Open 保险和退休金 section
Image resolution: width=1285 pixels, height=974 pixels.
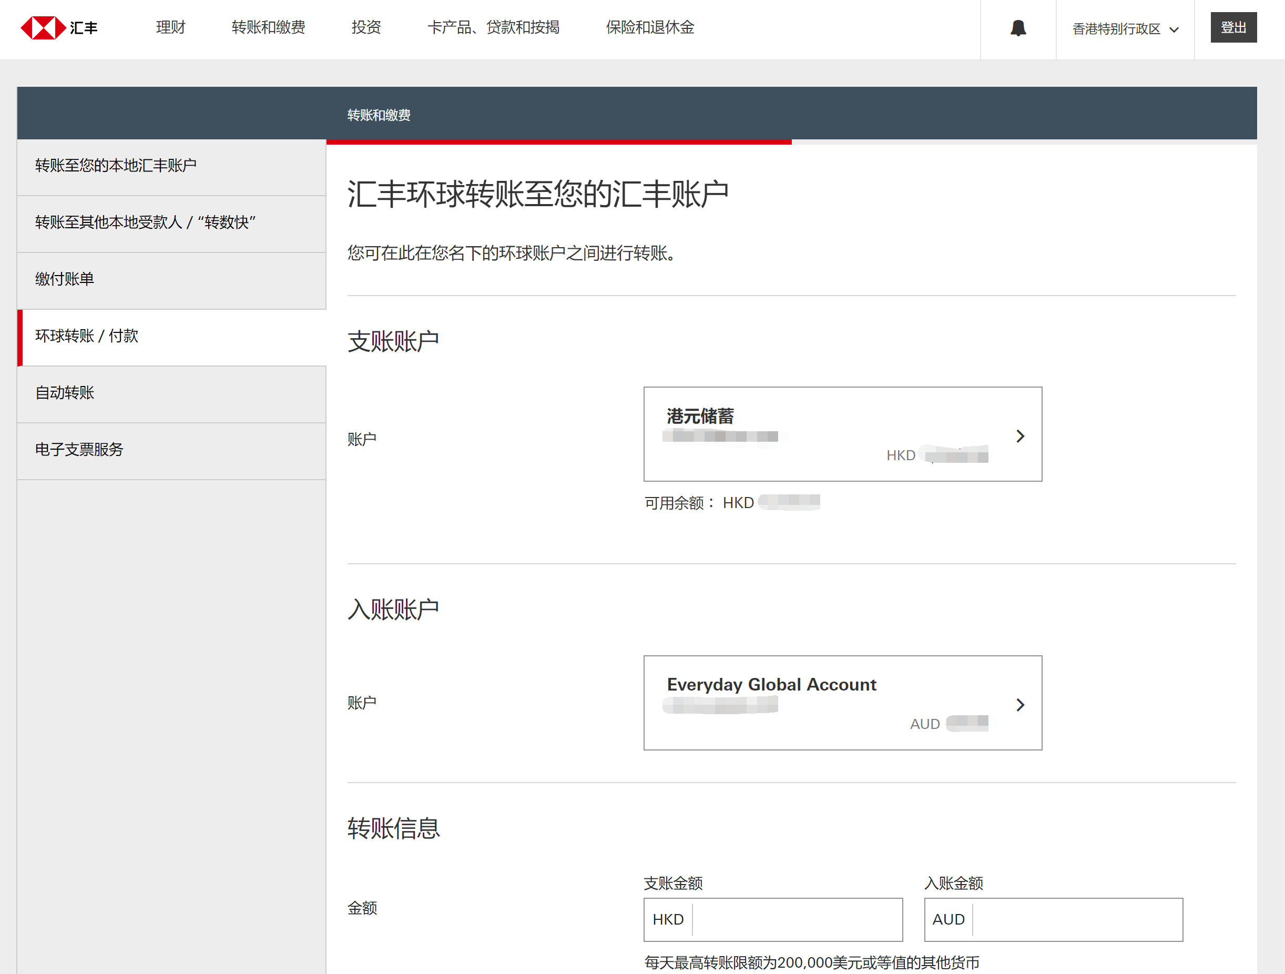(649, 27)
